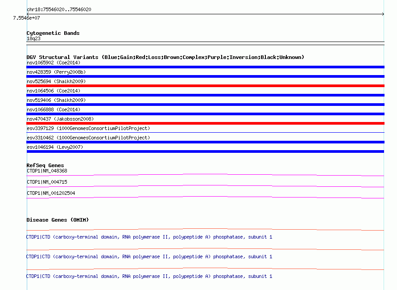Select the esv3310462 1000Genomes variant label
Viewport: 397px width, 290px height.
click(88, 138)
